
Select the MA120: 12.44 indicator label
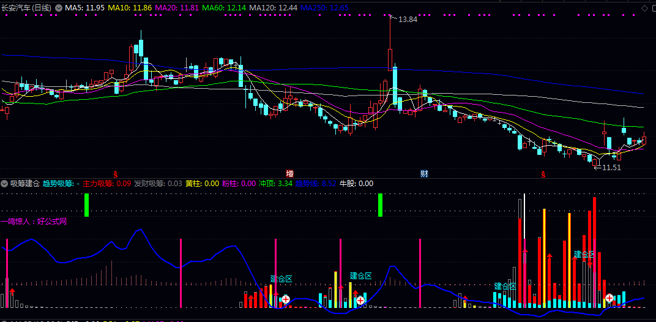tap(273, 7)
